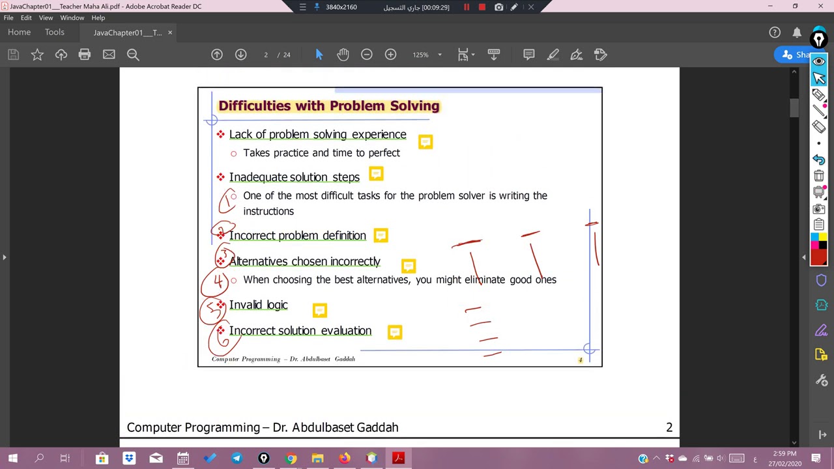Toggle the scrolling mode tool
The width and height of the screenshot is (834, 469).
(x=493, y=55)
